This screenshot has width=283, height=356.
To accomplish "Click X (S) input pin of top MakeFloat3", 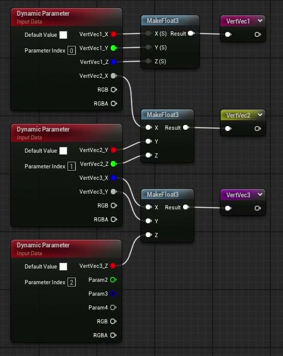I will pos(148,34).
